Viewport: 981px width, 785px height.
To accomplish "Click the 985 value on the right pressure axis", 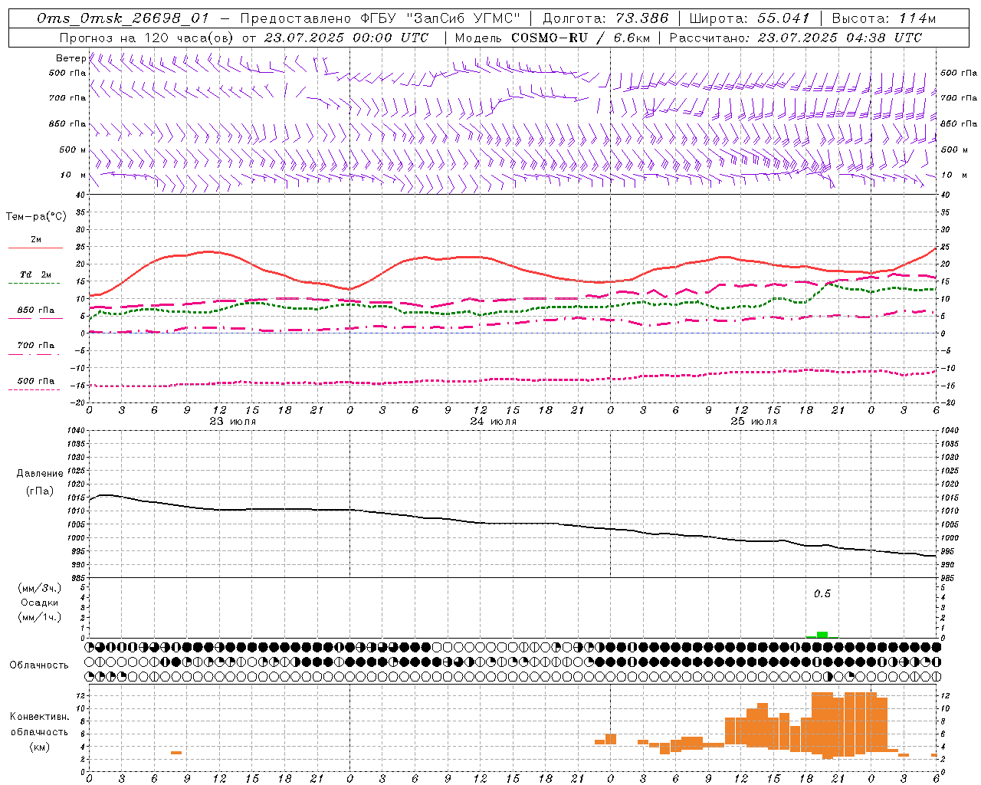I will point(947,578).
